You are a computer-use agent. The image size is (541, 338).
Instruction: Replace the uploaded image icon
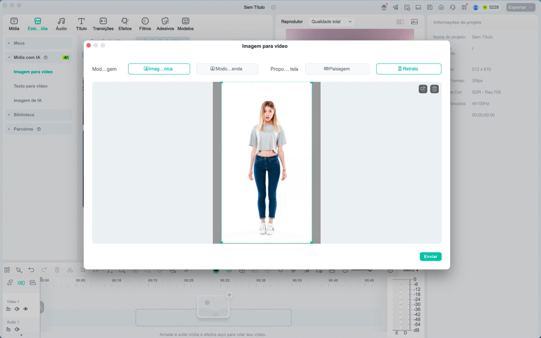[423, 89]
